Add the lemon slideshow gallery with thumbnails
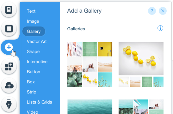 pyautogui.click(x=141, y=64)
